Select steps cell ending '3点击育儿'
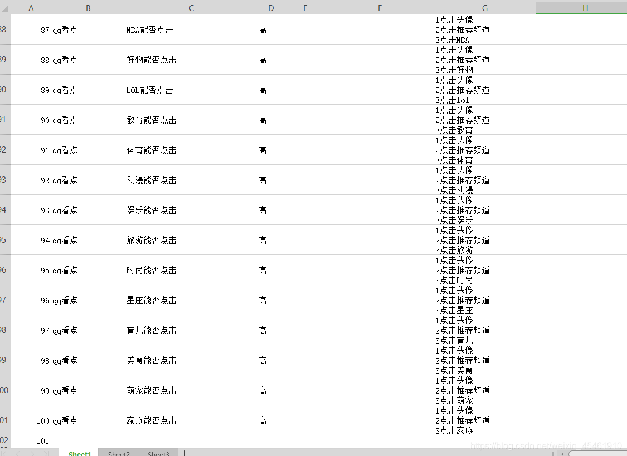Screen dimensions: 627x456 pos(485,330)
